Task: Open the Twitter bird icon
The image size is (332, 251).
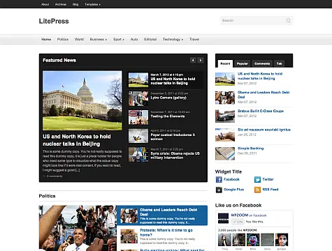Action: pos(257,179)
